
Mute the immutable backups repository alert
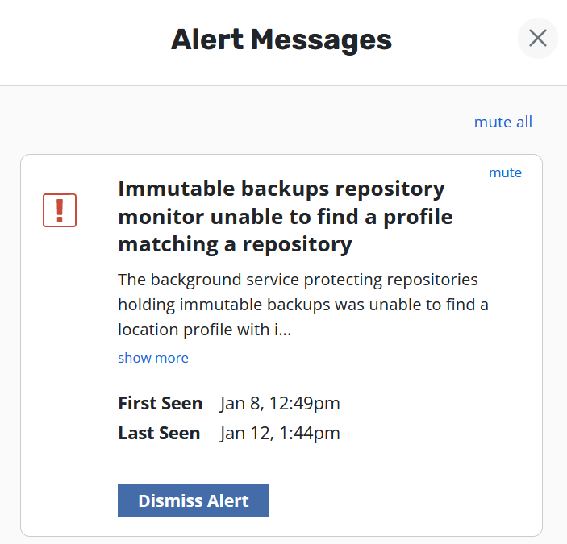point(505,172)
